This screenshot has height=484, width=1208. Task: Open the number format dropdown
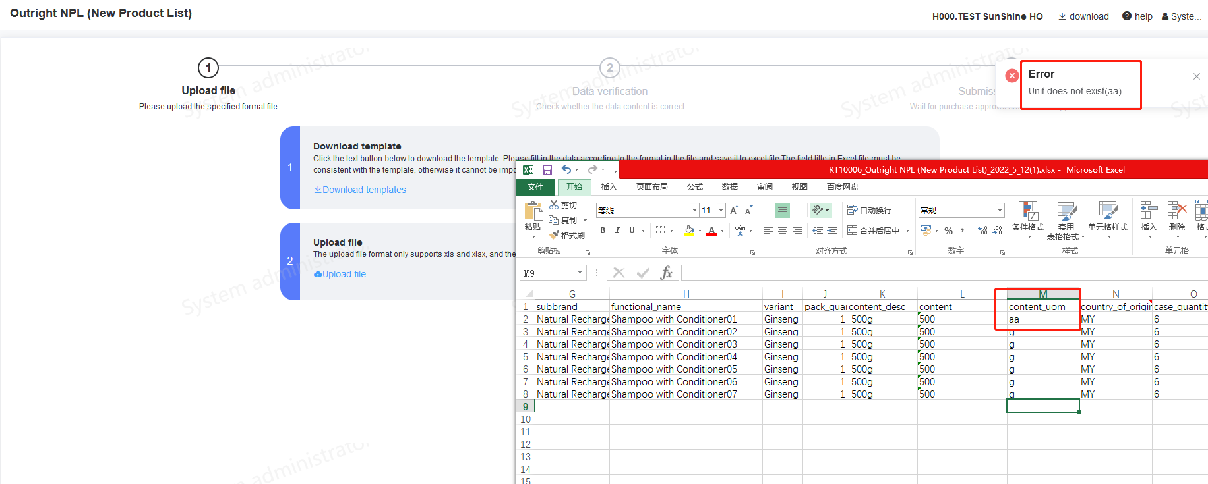point(1000,211)
